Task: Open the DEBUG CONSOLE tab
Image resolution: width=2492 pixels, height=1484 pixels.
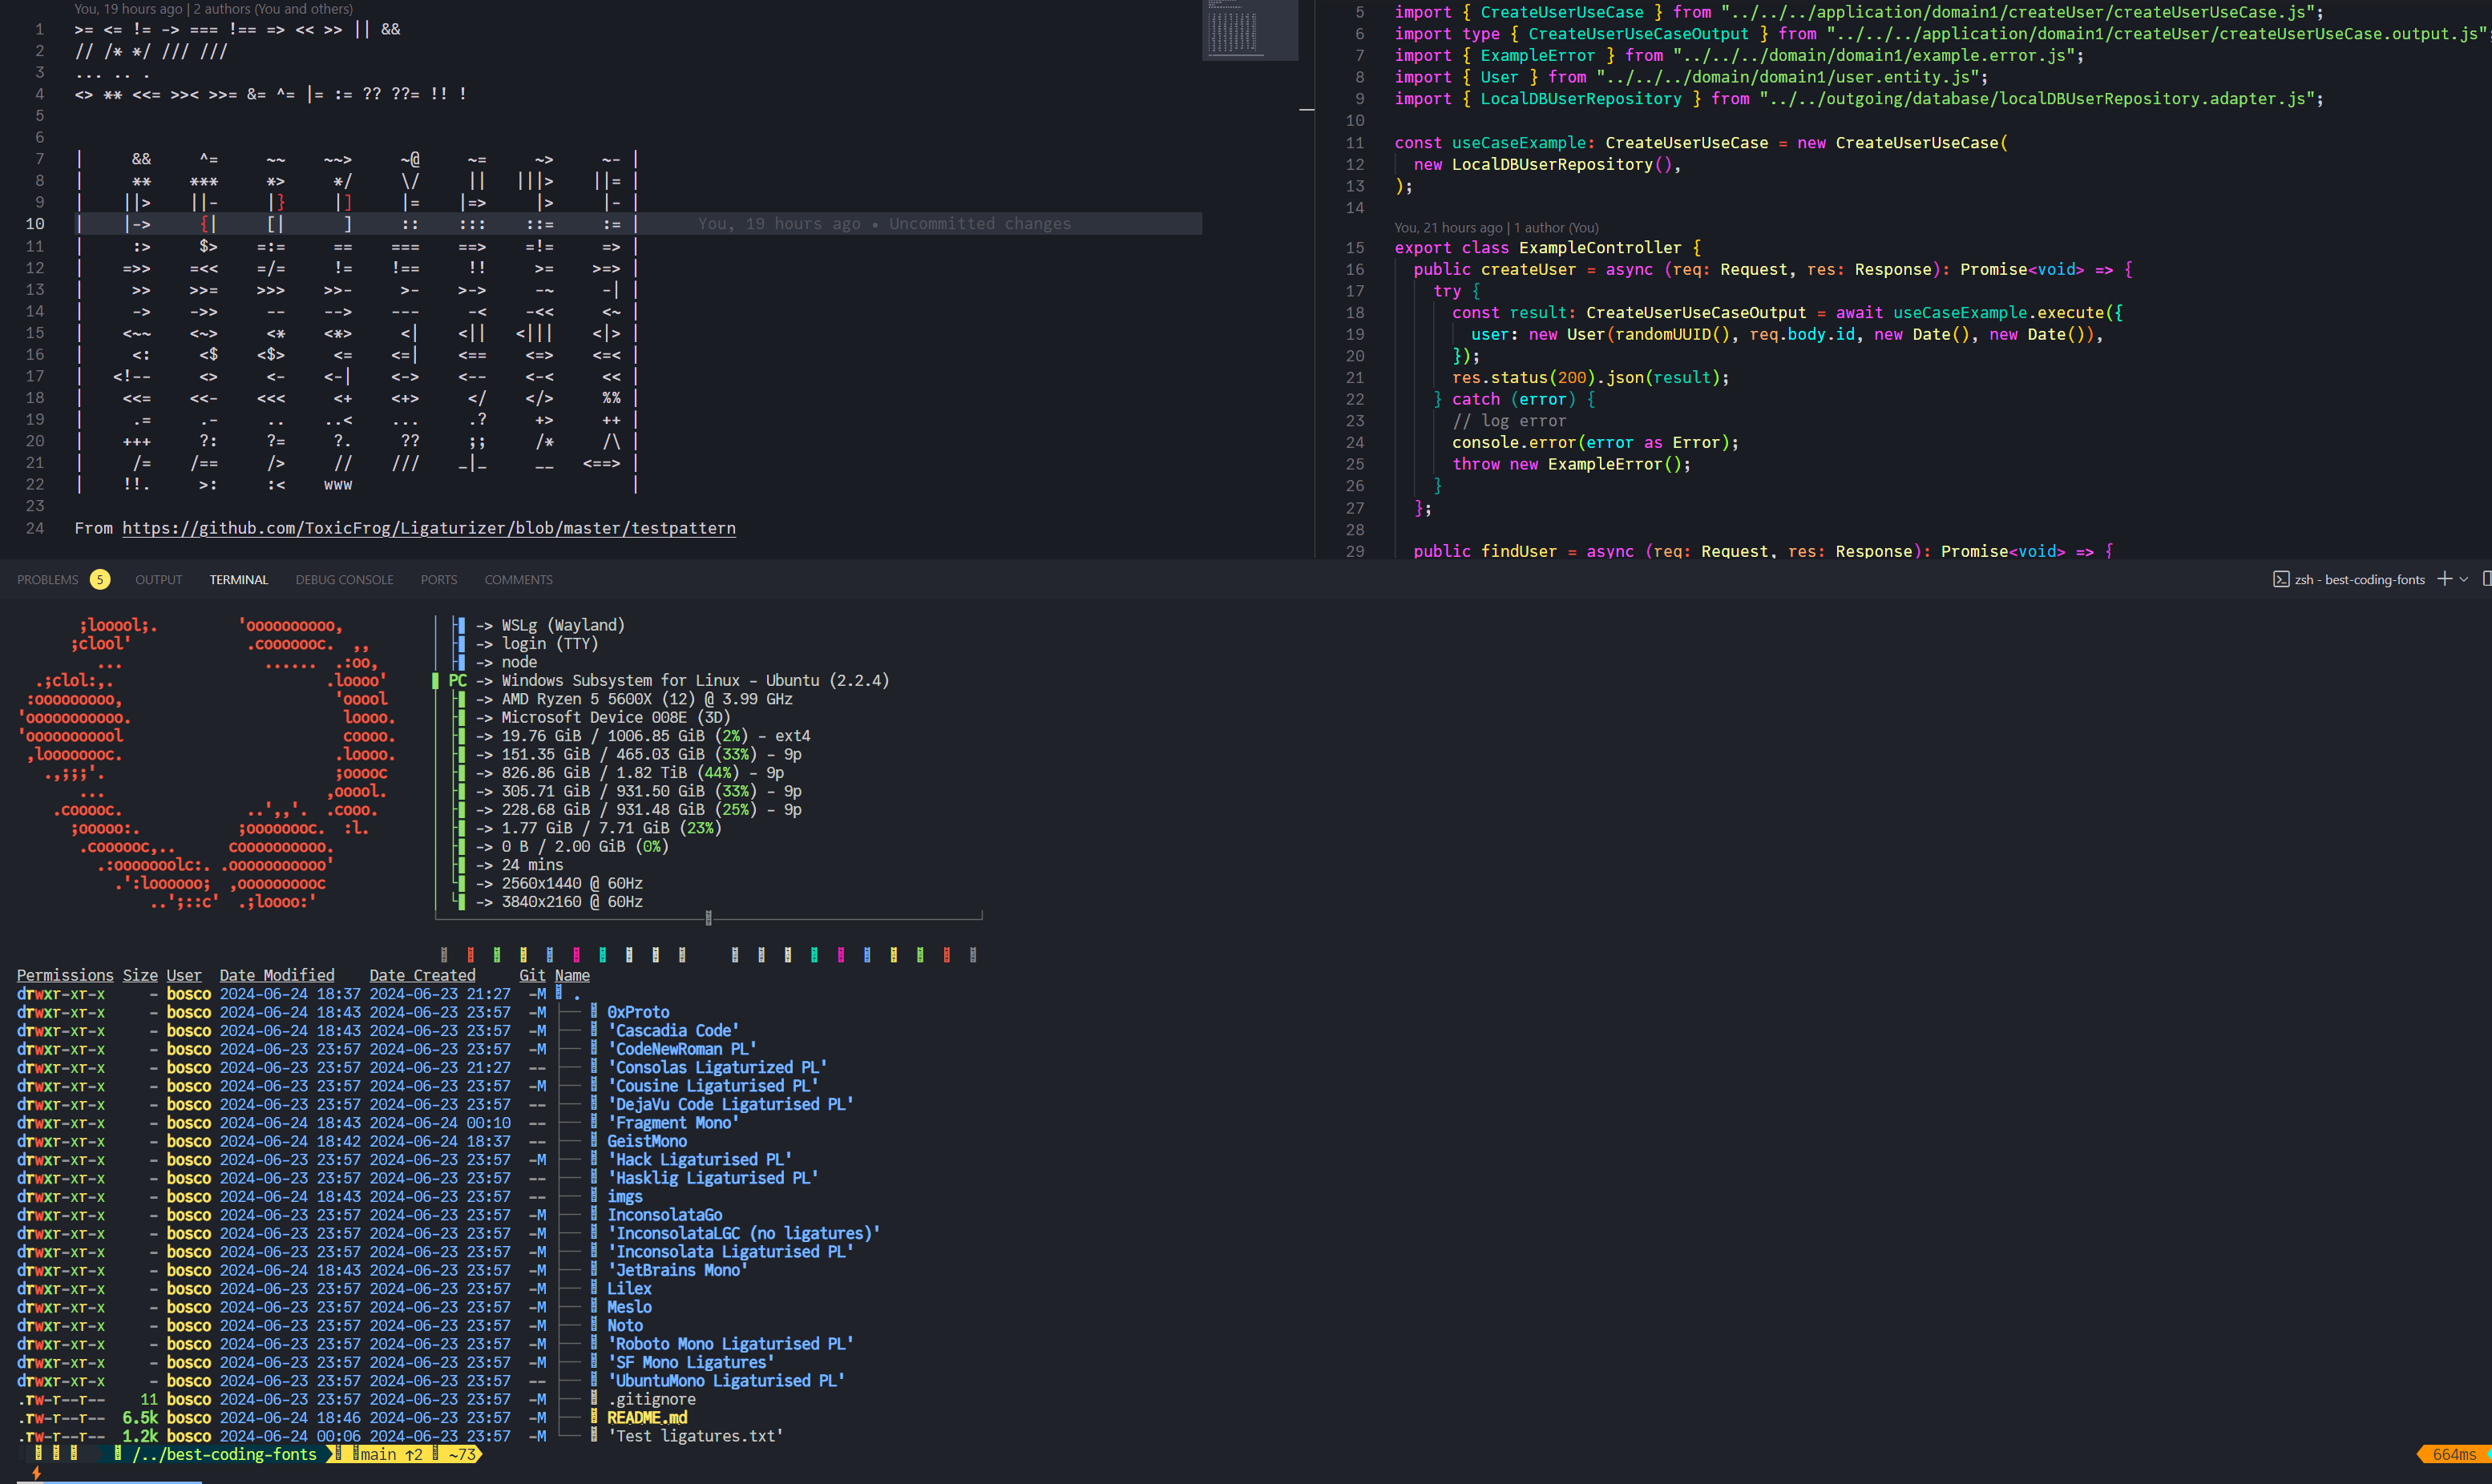Action: tap(344, 580)
